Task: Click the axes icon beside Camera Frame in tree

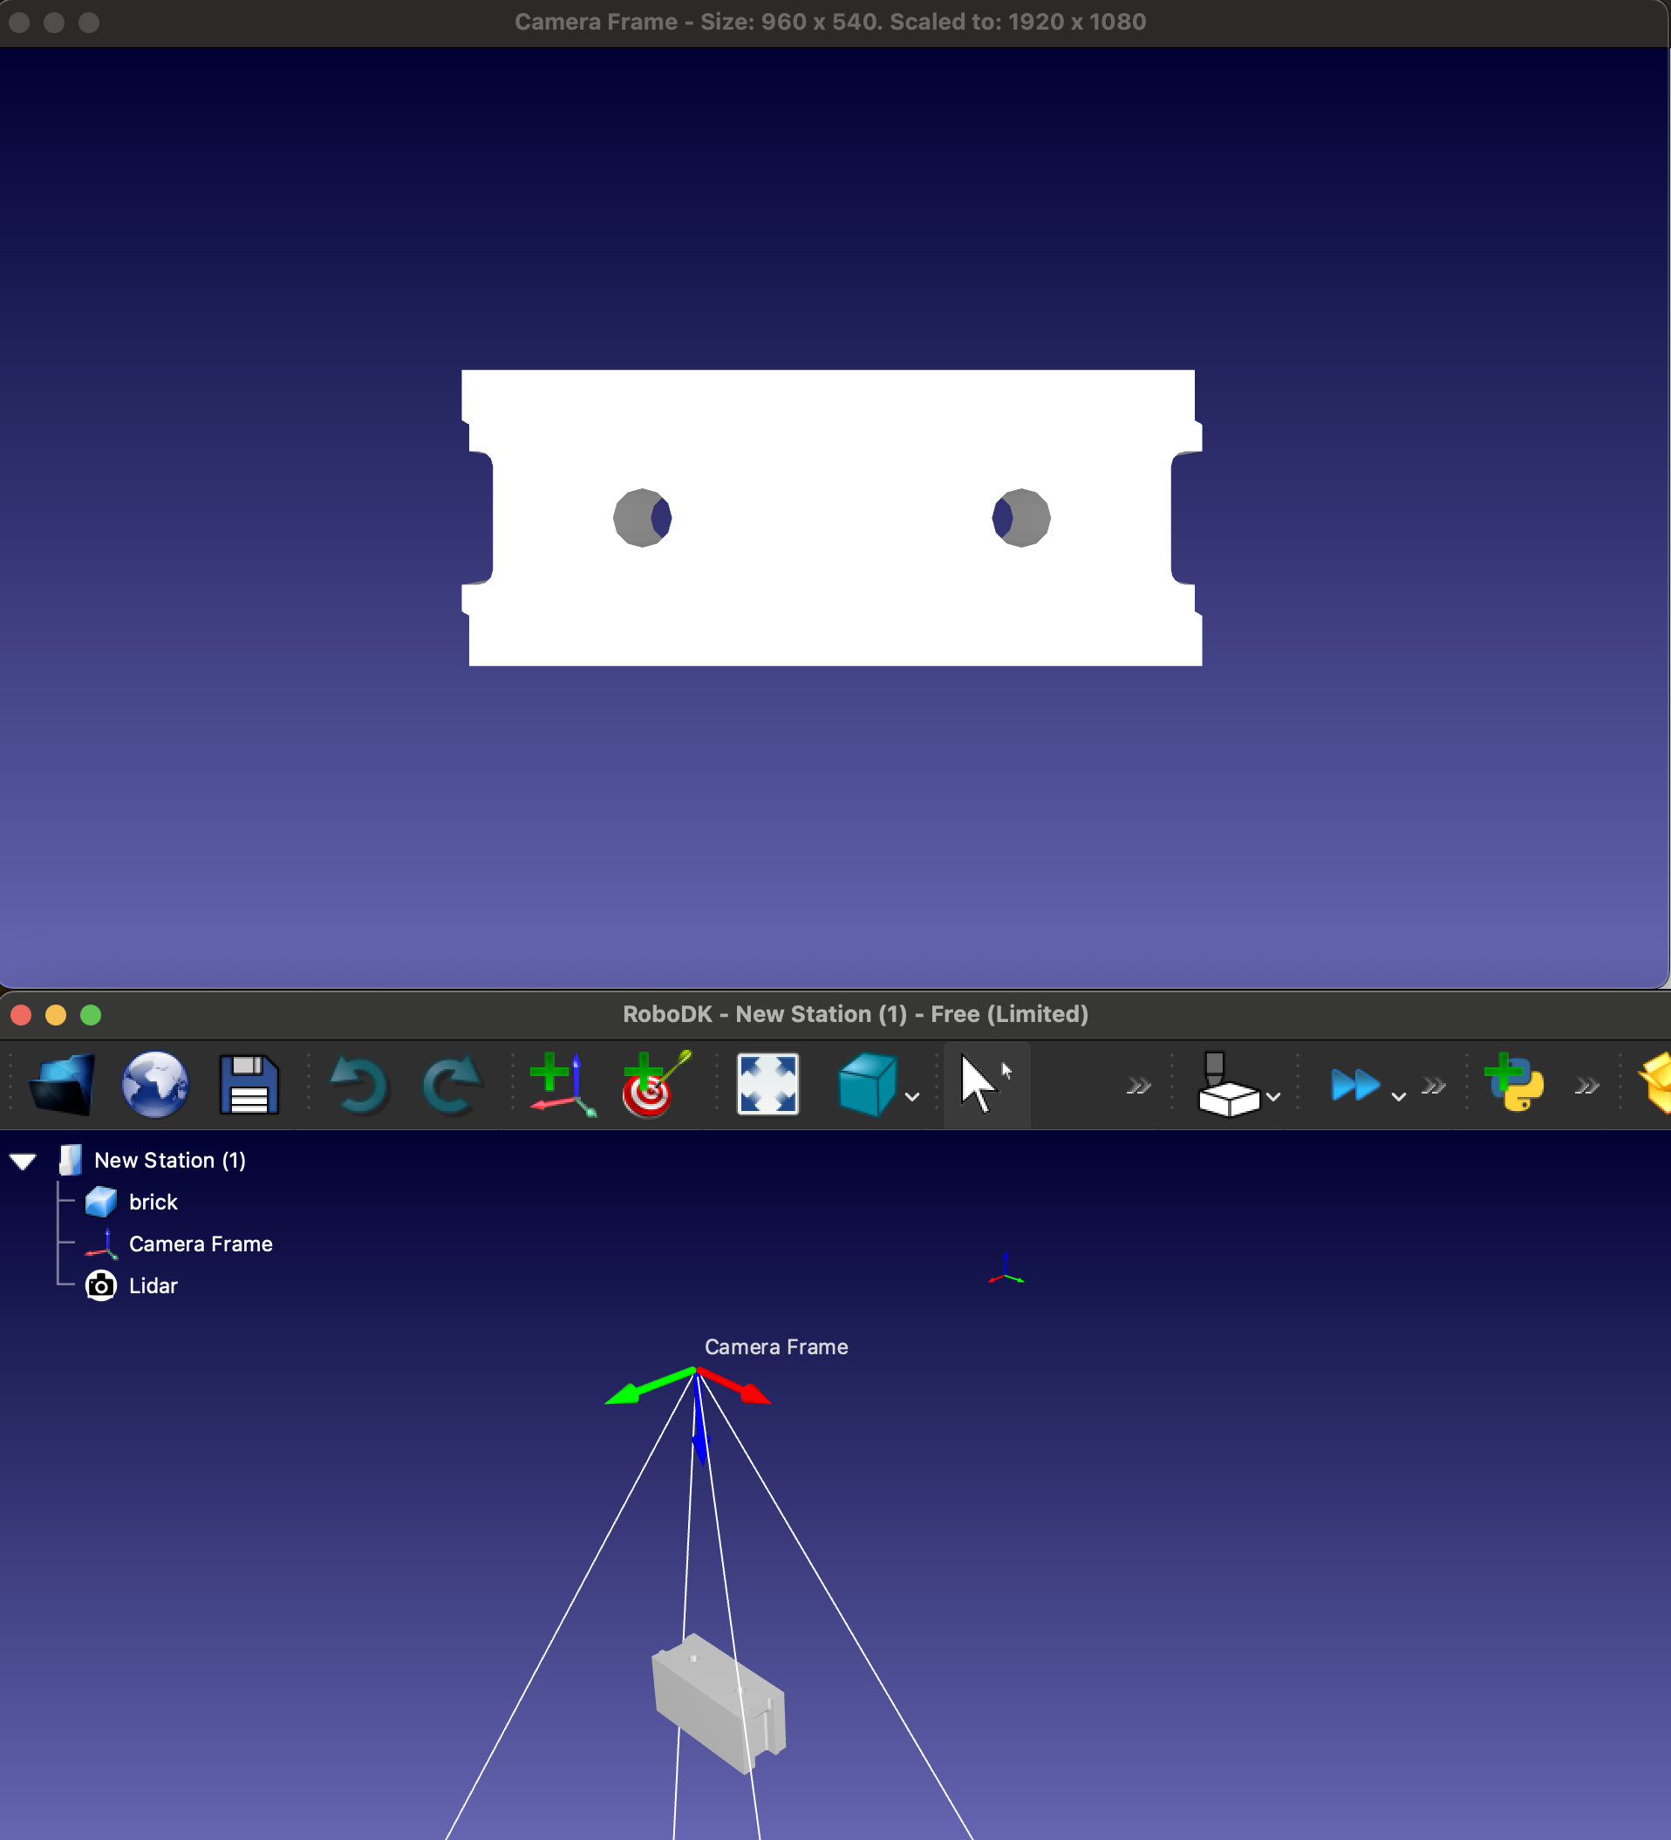Action: point(101,1244)
